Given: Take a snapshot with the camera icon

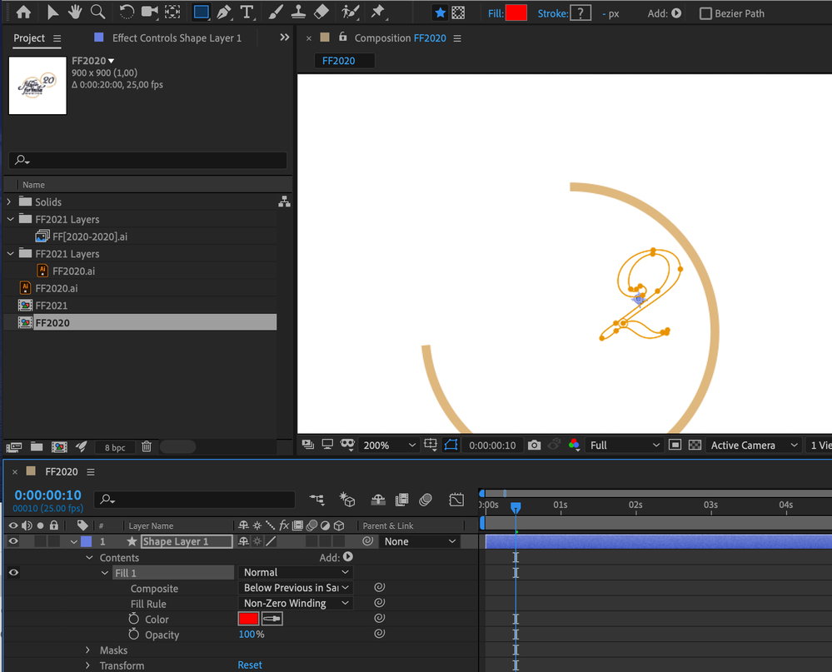Looking at the screenshot, I should click(x=535, y=446).
